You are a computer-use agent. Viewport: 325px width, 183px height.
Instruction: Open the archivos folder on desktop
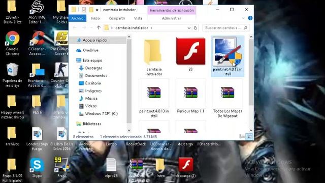coord(12,136)
